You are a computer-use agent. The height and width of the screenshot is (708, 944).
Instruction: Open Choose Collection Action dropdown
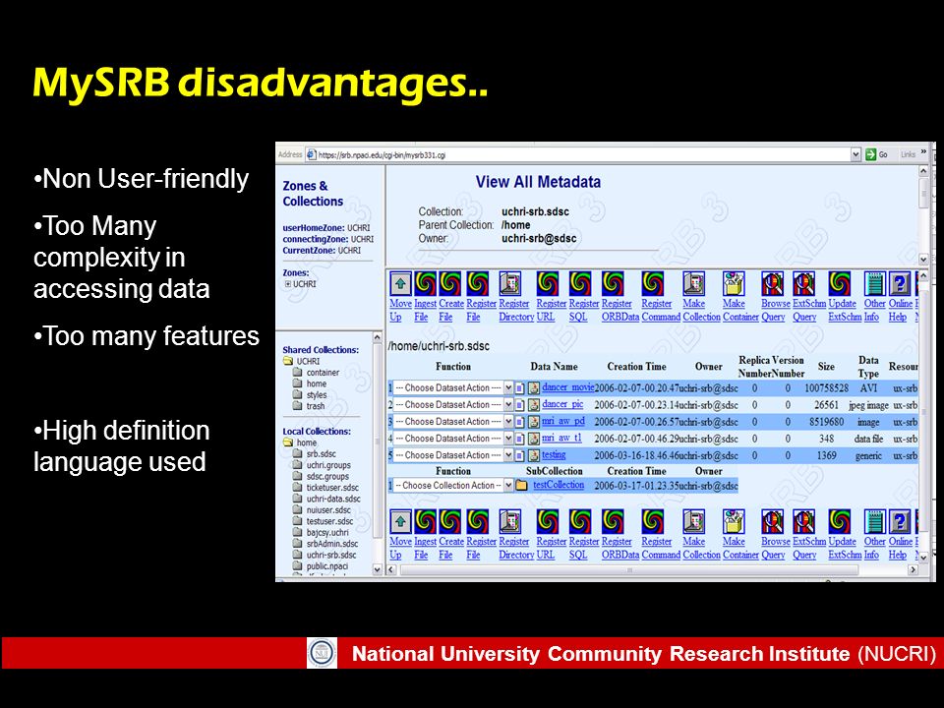click(x=453, y=485)
